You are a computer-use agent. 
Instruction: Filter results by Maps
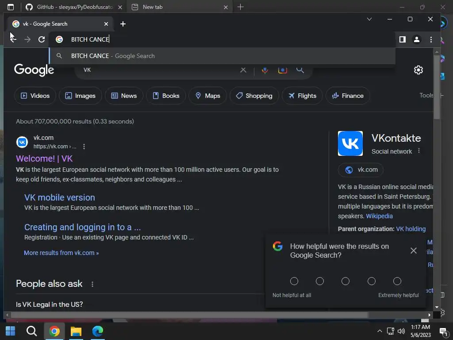208,96
